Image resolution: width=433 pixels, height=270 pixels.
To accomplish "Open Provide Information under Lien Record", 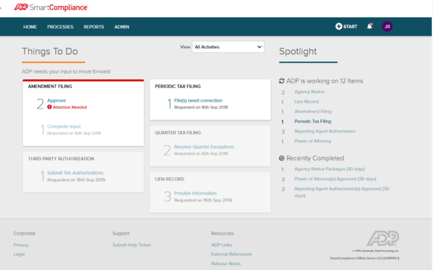I will coord(195,193).
